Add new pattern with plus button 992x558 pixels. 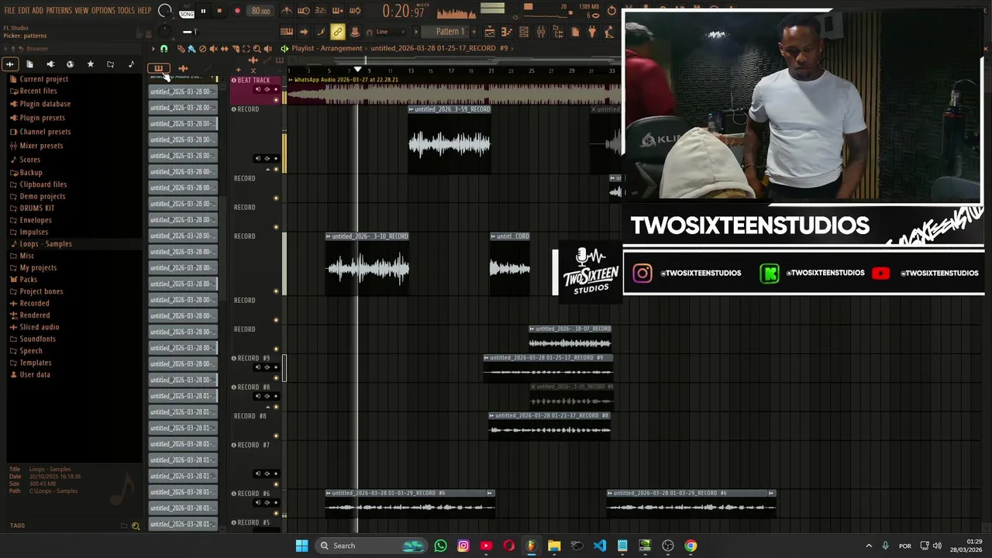[474, 32]
